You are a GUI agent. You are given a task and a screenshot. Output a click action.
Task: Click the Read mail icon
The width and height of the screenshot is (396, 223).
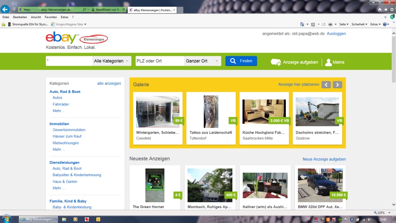324,24
